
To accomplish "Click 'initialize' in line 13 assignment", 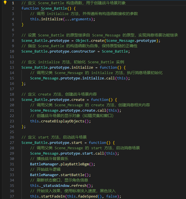I will point(82,68).
